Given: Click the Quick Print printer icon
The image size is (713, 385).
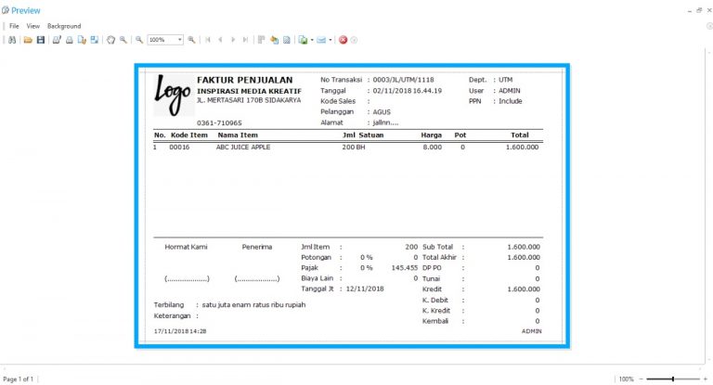Looking at the screenshot, I should pos(69,40).
